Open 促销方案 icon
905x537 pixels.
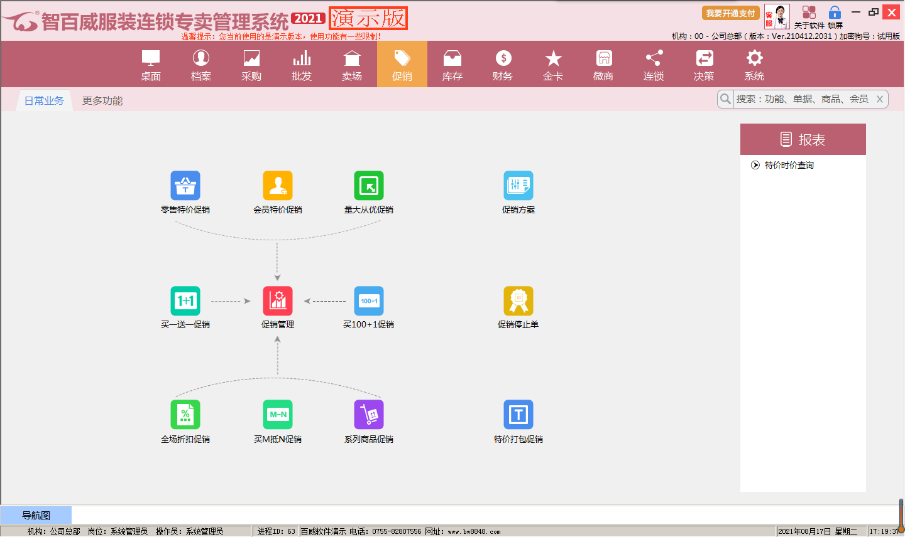(x=518, y=186)
